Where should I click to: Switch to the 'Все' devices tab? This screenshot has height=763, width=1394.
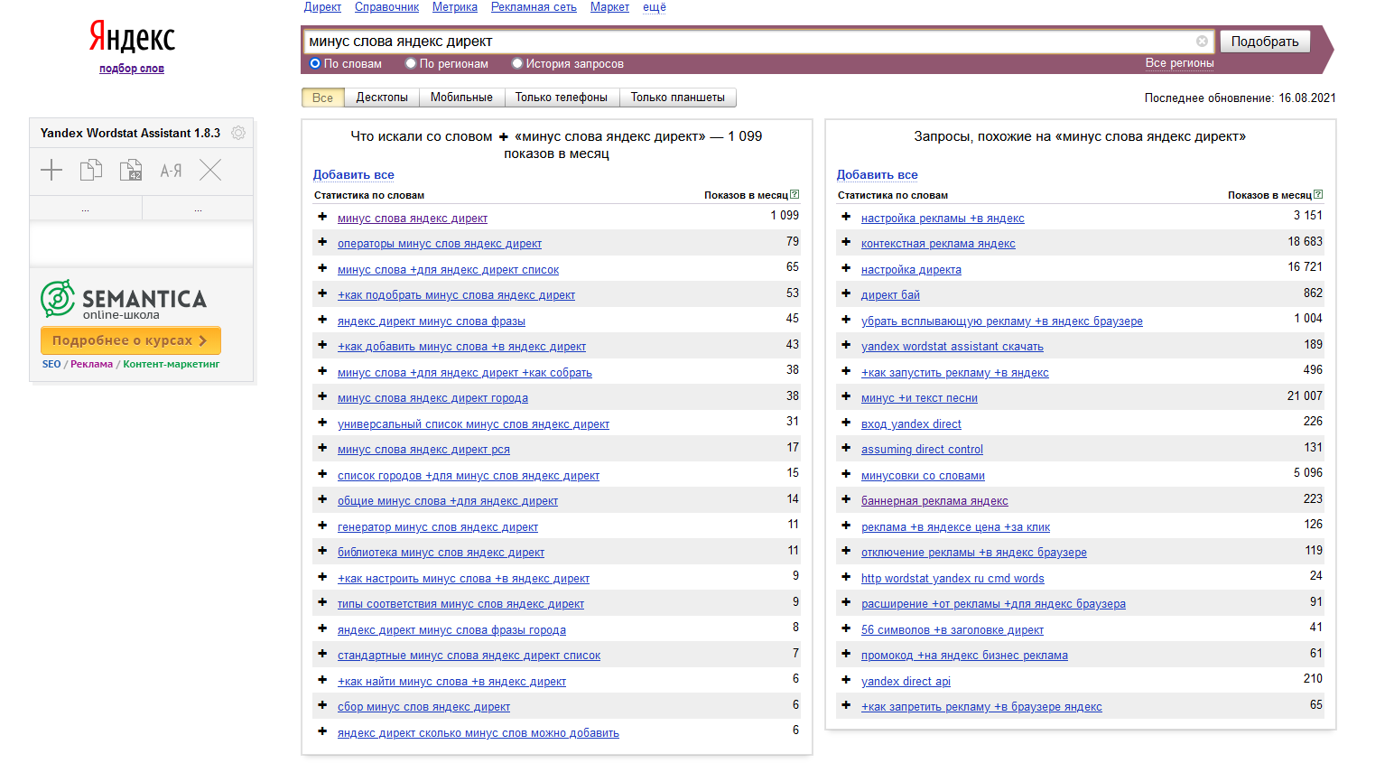[322, 98]
